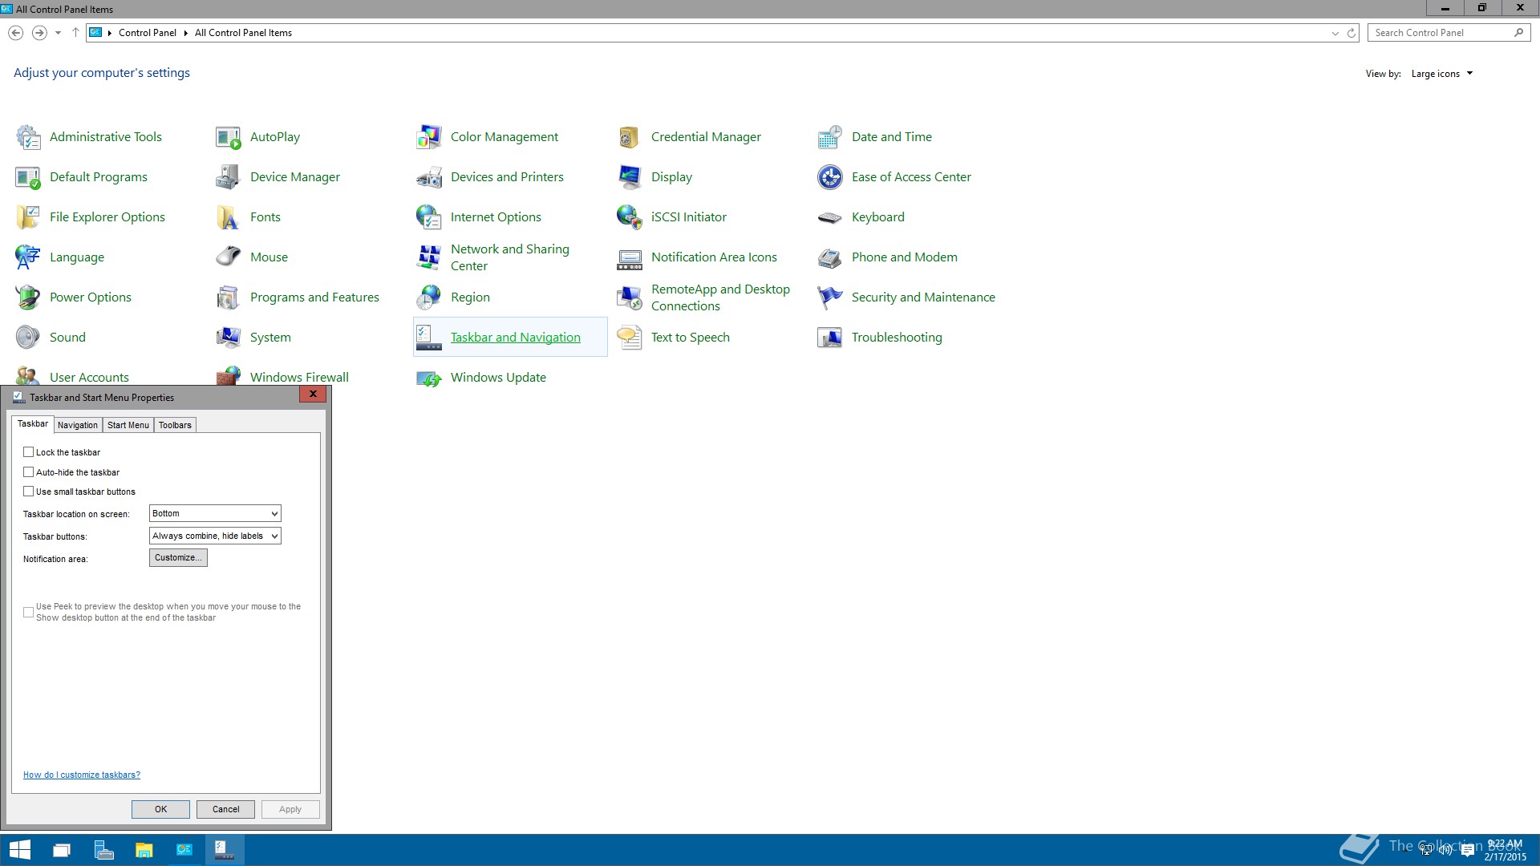Image resolution: width=1540 pixels, height=866 pixels.
Task: Open Administrative Tools icon
Action: coord(28,137)
